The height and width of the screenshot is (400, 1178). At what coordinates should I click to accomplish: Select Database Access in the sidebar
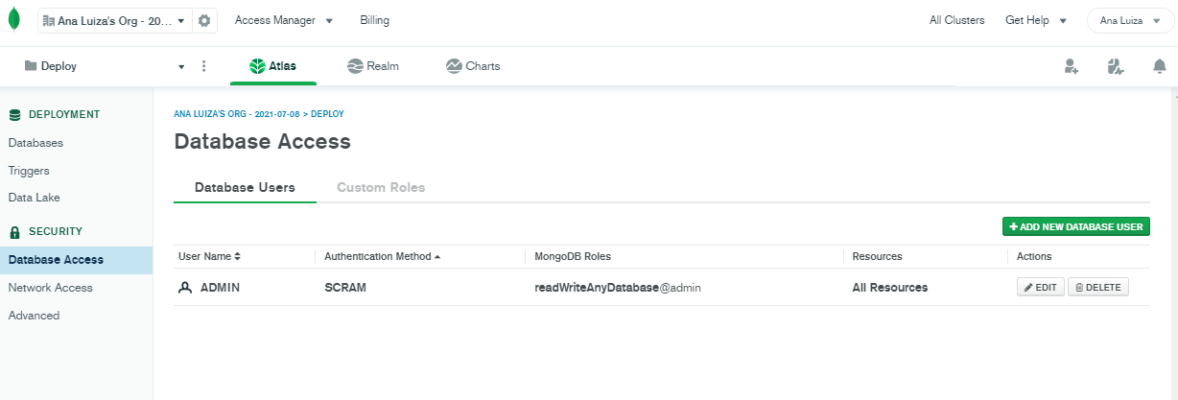(76, 260)
